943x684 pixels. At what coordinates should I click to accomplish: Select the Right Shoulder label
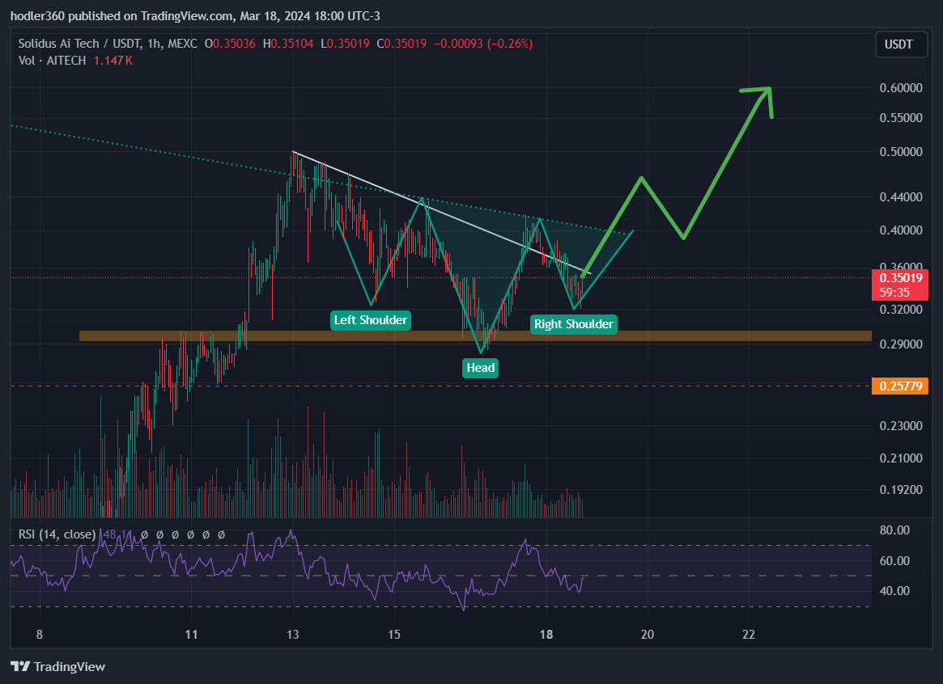click(x=574, y=324)
